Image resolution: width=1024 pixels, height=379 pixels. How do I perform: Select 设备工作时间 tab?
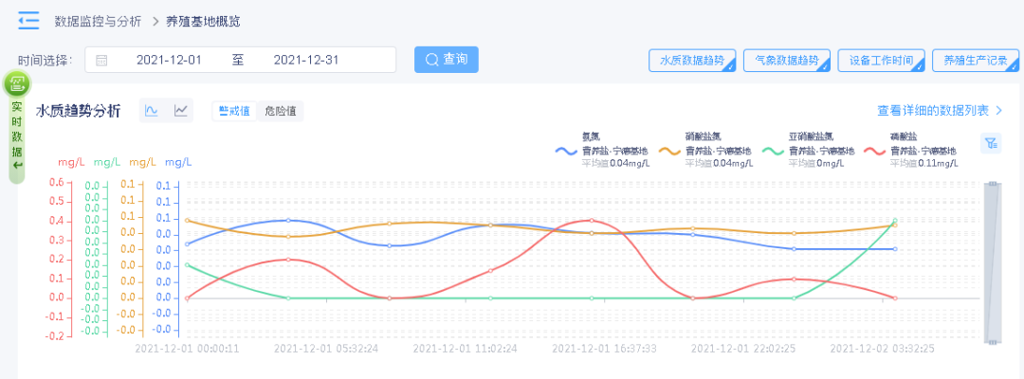point(882,60)
